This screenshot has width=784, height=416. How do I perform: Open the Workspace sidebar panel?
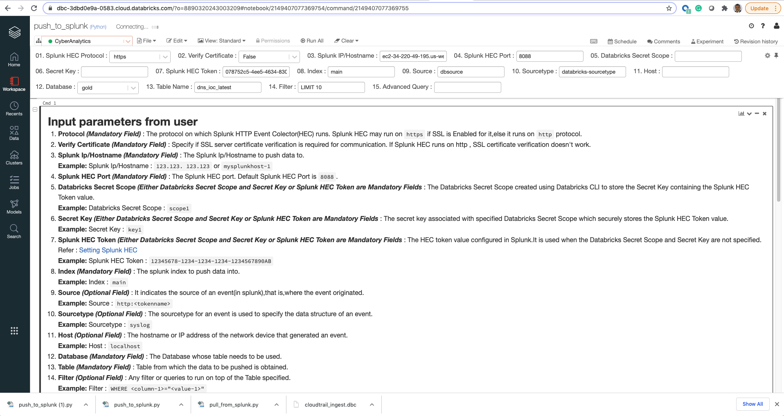tap(14, 84)
